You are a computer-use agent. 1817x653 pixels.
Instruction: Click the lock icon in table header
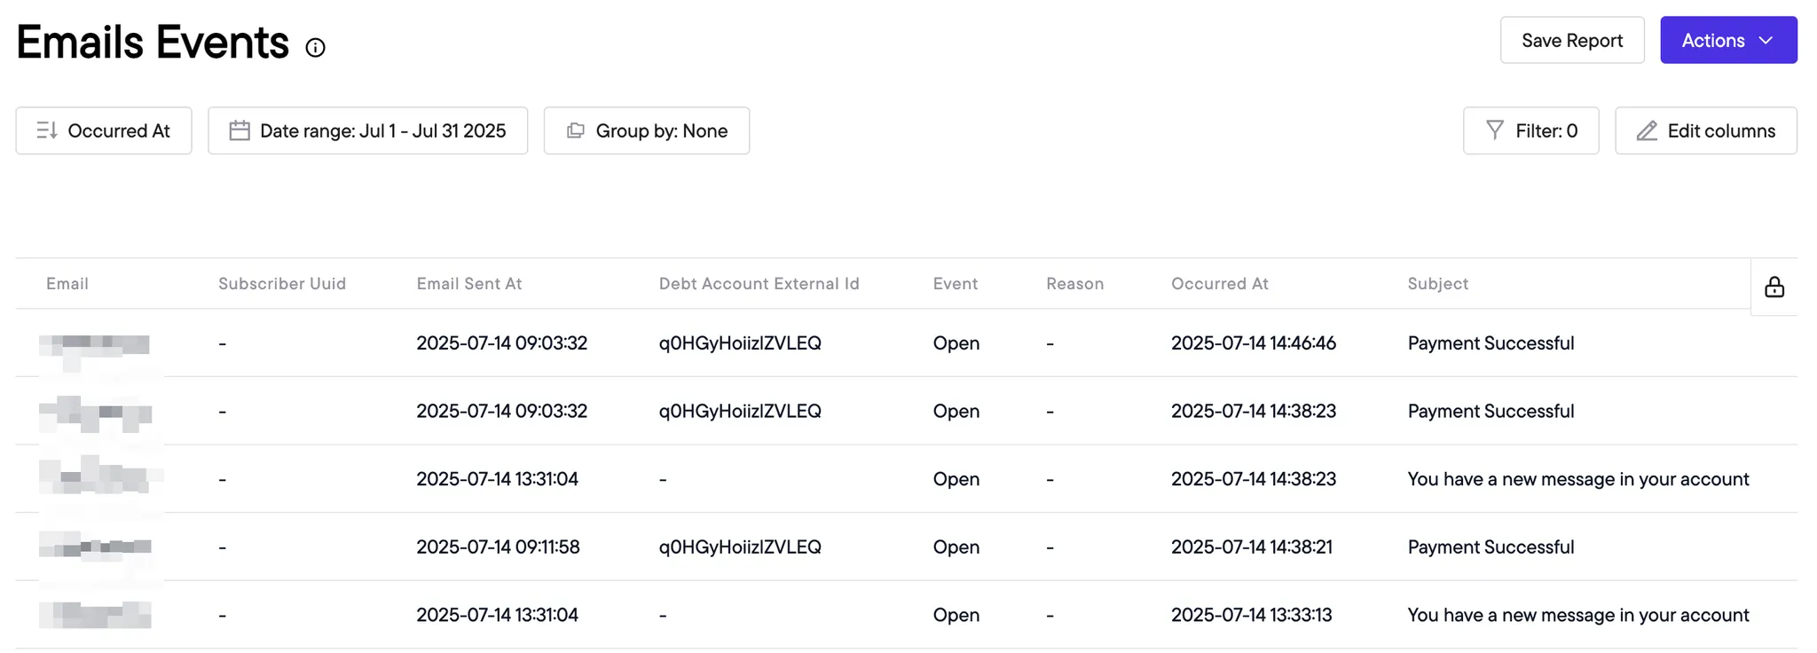click(1774, 287)
